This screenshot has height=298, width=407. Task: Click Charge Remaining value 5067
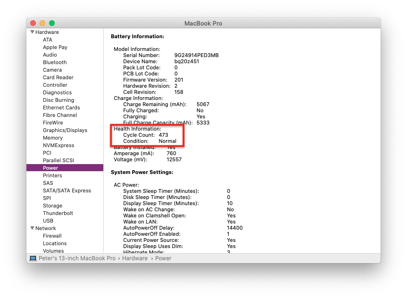pyautogui.click(x=203, y=104)
